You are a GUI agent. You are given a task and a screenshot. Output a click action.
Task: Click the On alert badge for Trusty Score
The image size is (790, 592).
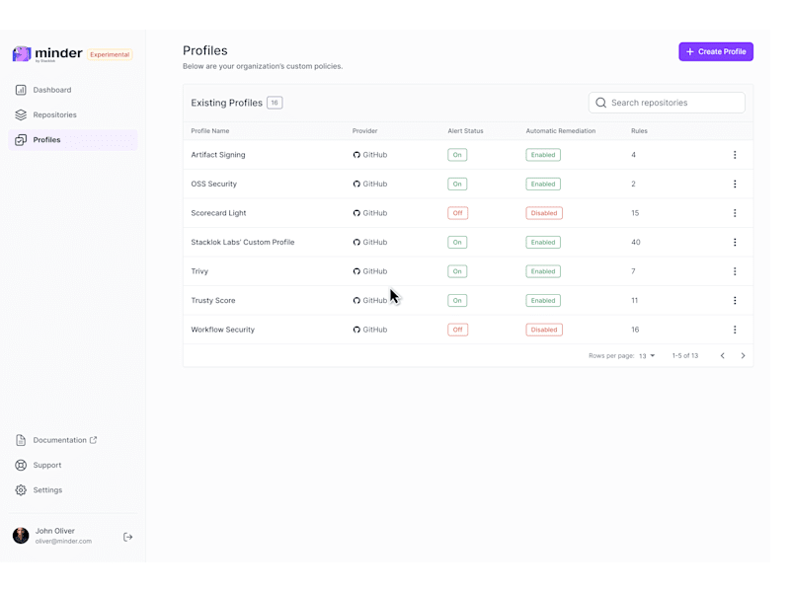(457, 301)
